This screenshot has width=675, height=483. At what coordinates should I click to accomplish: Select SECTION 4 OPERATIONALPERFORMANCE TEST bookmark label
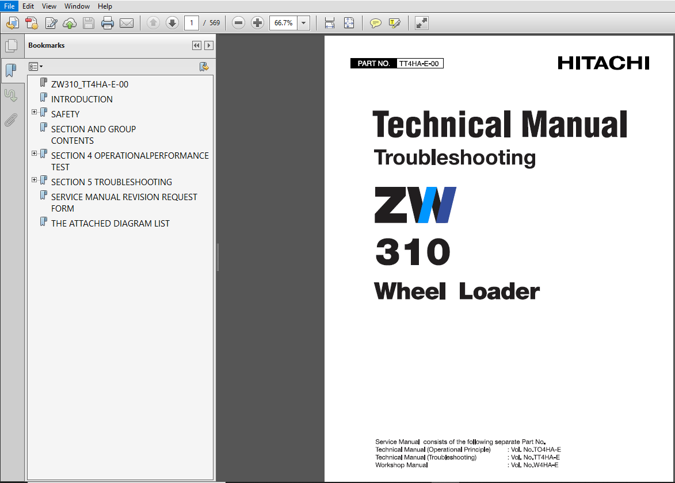(x=130, y=161)
